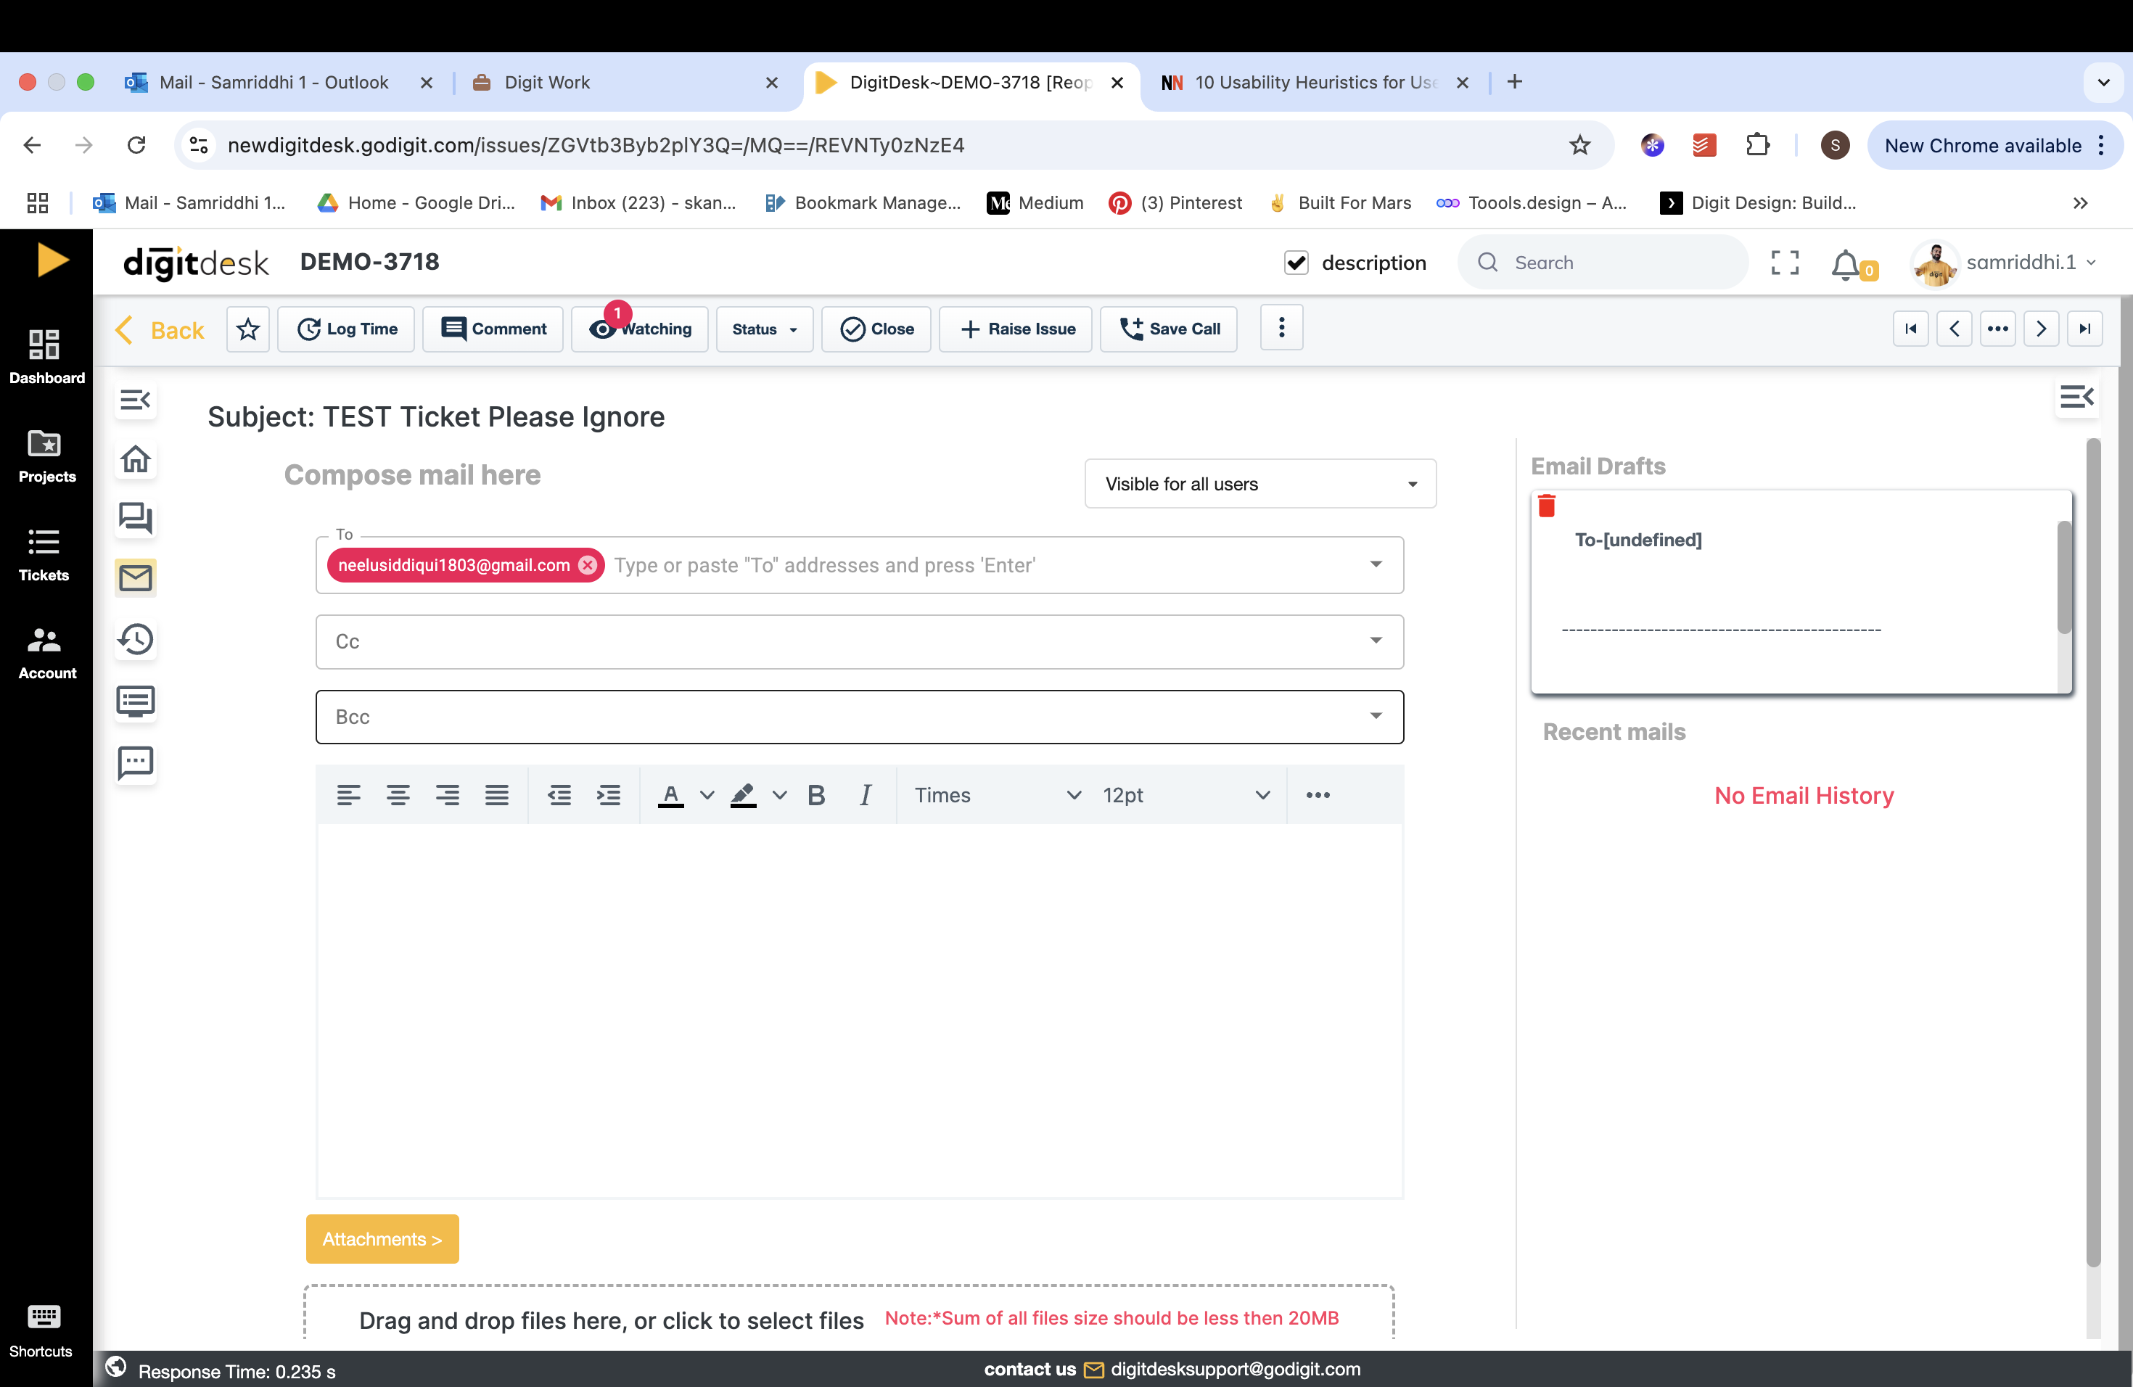Open the Times font family dropdown
The image size is (2133, 1387).
coord(997,795)
